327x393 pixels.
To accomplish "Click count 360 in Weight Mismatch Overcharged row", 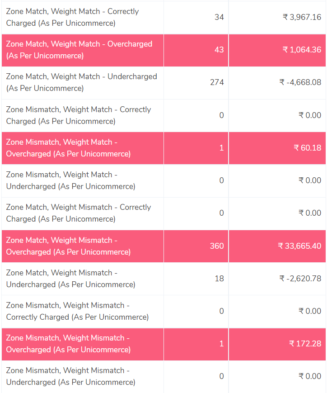I will click(217, 246).
